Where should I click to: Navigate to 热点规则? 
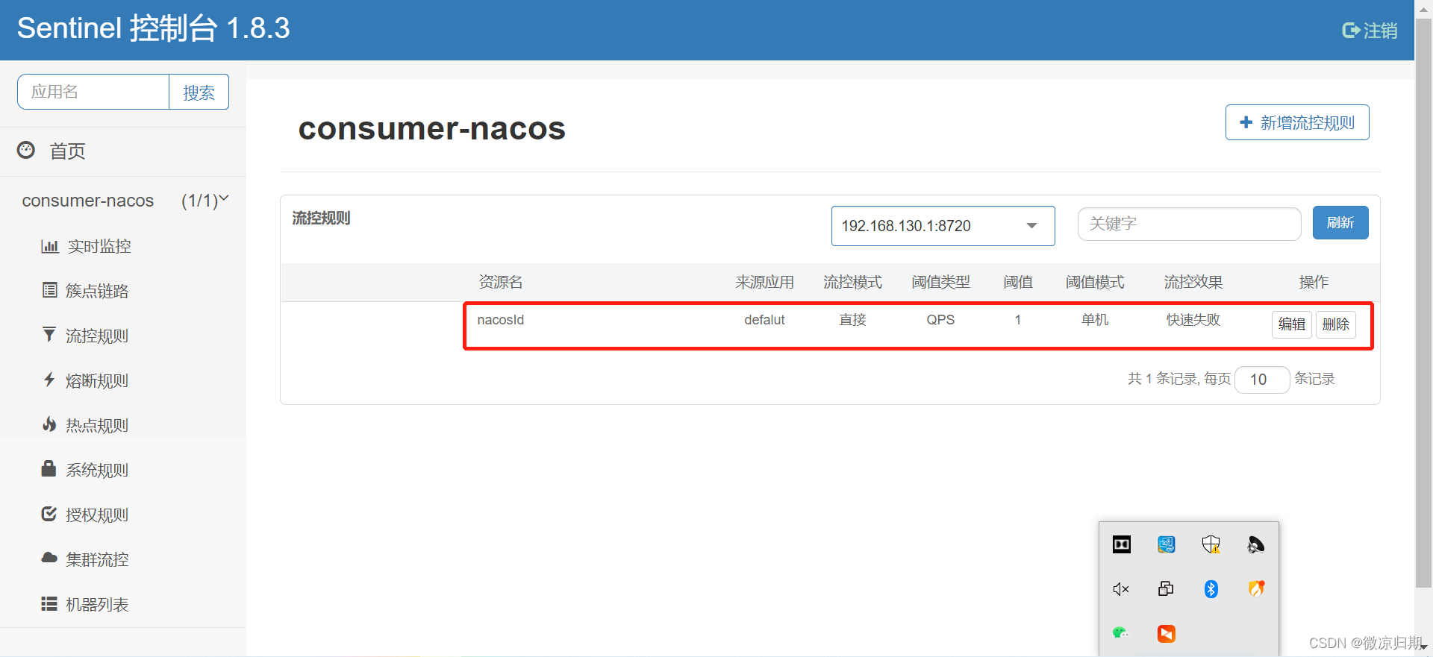(97, 425)
